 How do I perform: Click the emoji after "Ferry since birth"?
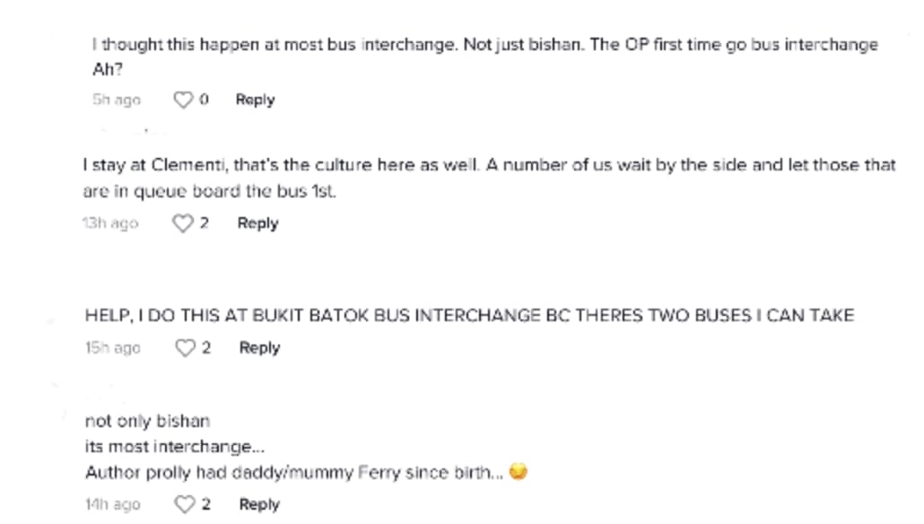518,472
